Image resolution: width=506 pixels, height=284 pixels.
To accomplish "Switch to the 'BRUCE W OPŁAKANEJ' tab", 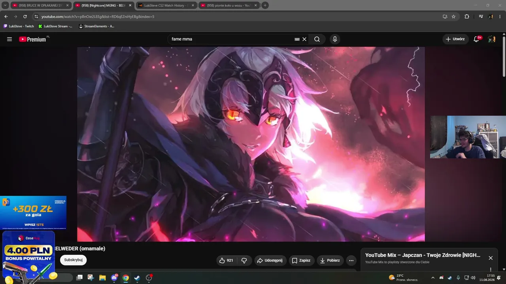I will tap(41, 6).
